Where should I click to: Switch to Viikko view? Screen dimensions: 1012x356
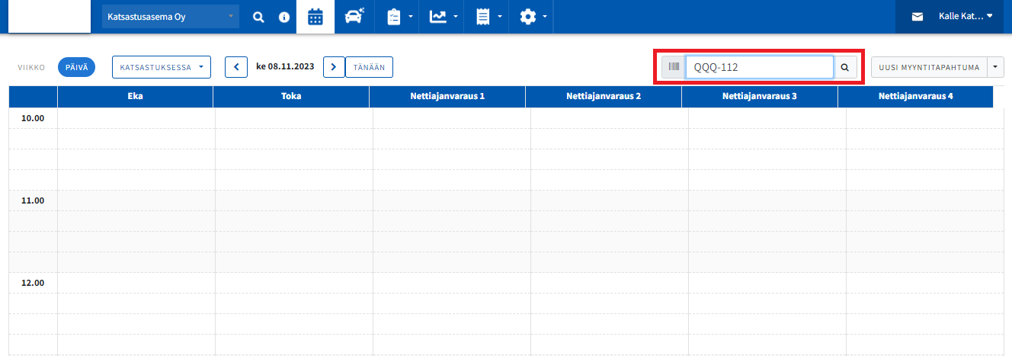[x=32, y=67]
